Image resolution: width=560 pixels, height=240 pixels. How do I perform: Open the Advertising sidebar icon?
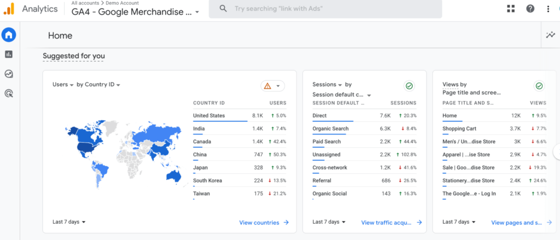click(x=9, y=93)
